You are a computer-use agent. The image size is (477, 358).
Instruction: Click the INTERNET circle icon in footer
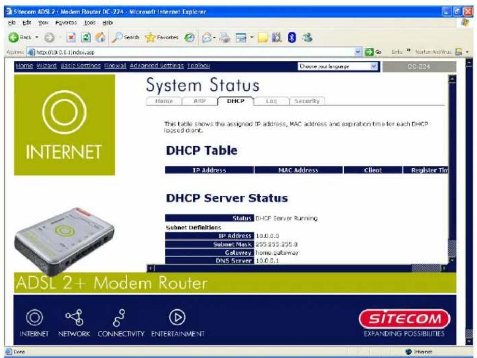tap(35, 317)
